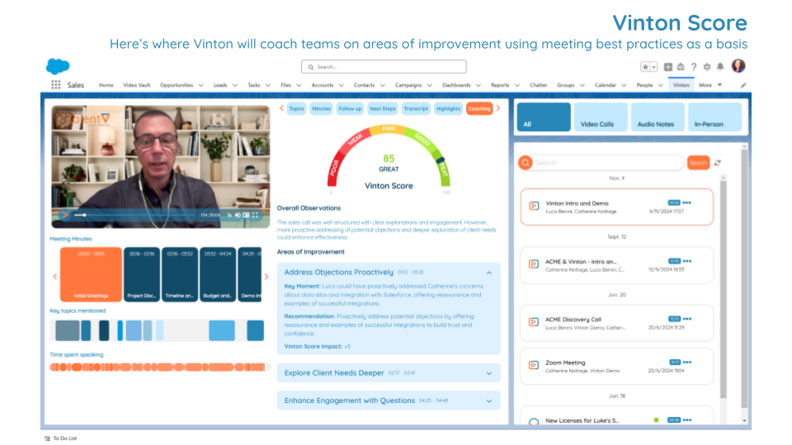Expand the Tasks menu chevron
The width and height of the screenshot is (792, 445).
point(267,85)
